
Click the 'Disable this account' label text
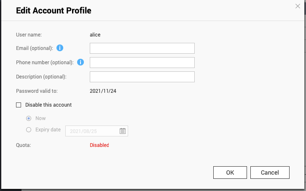(x=48, y=105)
